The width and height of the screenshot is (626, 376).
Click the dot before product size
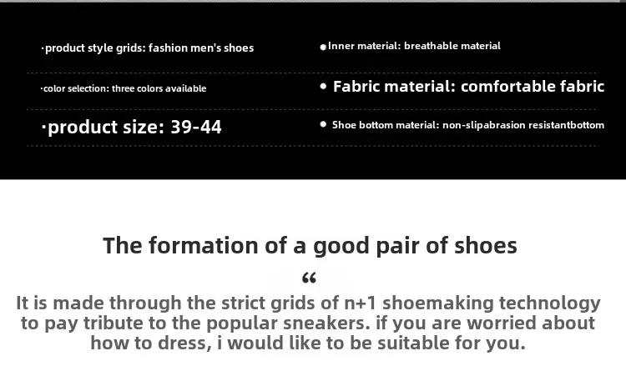click(44, 128)
